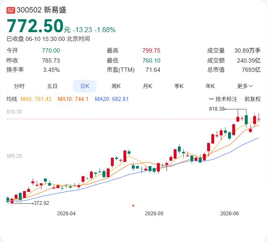Click the day high value 799.75
The height and width of the screenshot is (242, 267).
point(151,50)
